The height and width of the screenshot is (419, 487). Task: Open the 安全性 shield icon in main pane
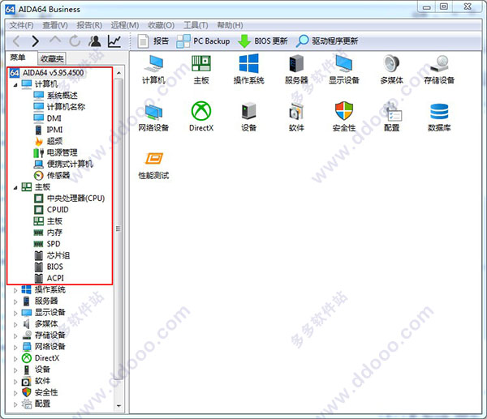(344, 117)
